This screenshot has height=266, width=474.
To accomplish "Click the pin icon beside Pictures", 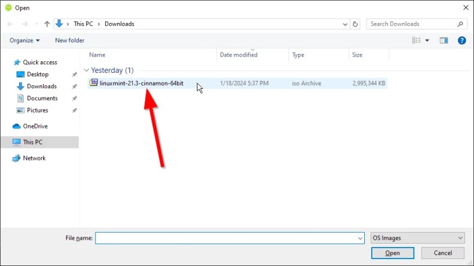I will [x=74, y=111].
